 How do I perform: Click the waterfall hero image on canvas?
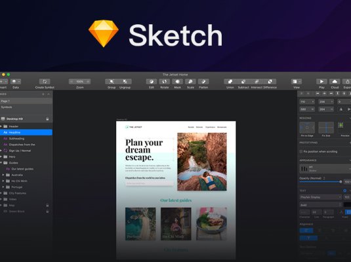click(x=202, y=162)
